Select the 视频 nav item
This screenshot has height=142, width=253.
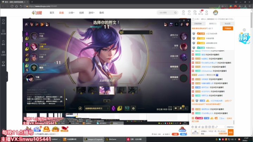tap(82, 13)
